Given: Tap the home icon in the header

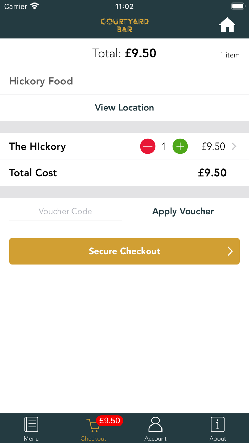Looking at the screenshot, I should point(227,25).
